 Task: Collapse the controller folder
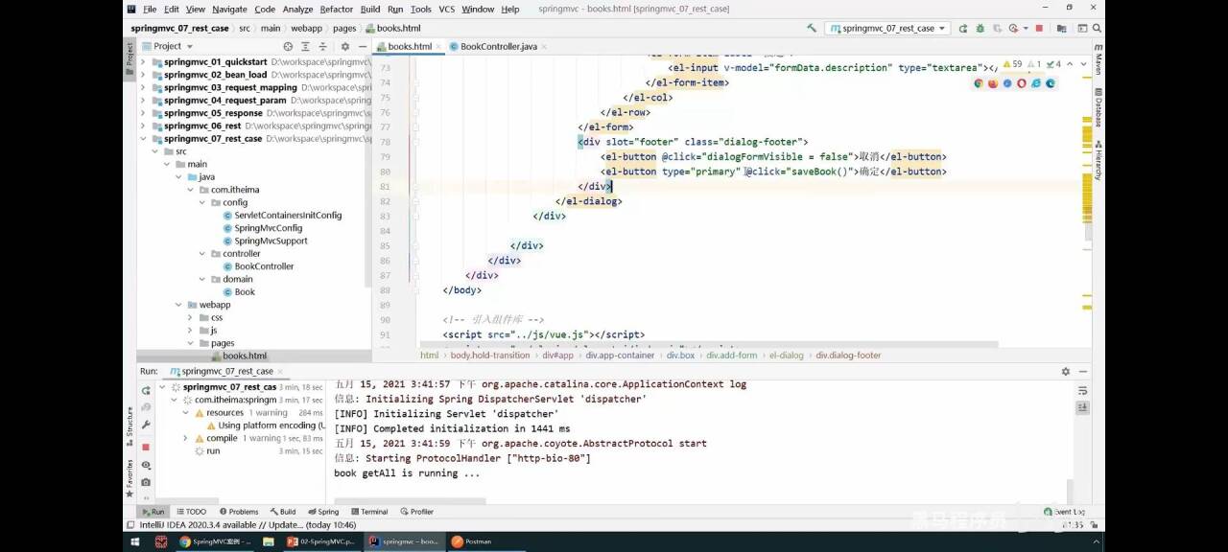tap(202, 254)
